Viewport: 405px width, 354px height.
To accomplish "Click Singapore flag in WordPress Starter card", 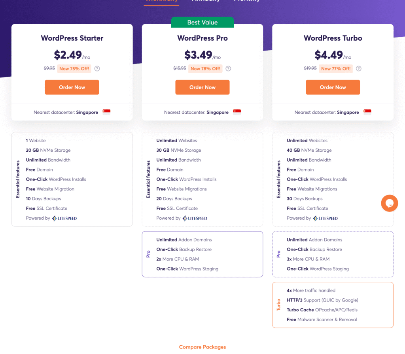I will [106, 112].
